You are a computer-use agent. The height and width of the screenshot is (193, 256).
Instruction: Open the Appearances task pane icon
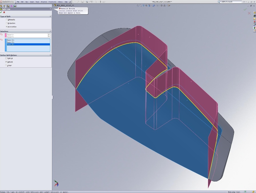coord(255,28)
